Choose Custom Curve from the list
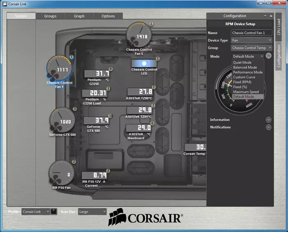Image resolution: width=288 pixels, height=232 pixels. click(248, 77)
